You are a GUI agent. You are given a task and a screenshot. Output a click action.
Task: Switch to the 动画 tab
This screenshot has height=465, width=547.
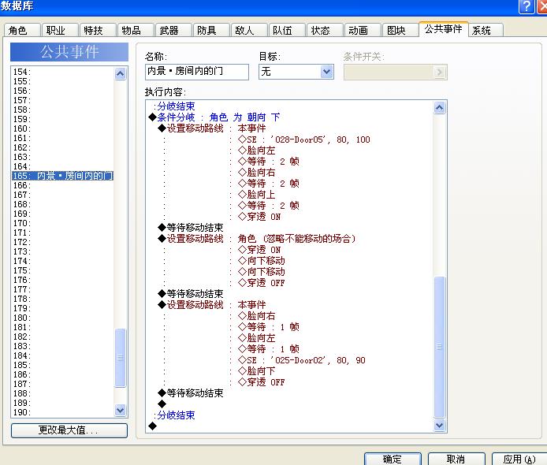363,31
